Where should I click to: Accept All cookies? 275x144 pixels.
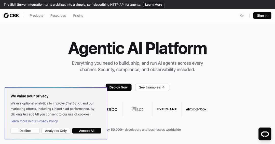(87, 131)
